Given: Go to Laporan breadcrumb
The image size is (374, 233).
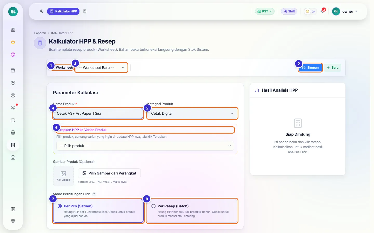Looking at the screenshot, I should (40, 33).
